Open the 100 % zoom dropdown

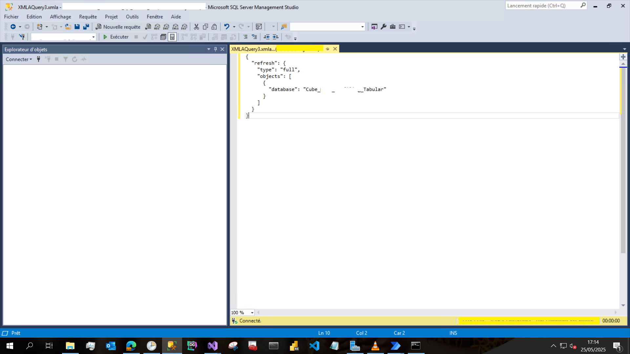pyautogui.click(x=252, y=313)
